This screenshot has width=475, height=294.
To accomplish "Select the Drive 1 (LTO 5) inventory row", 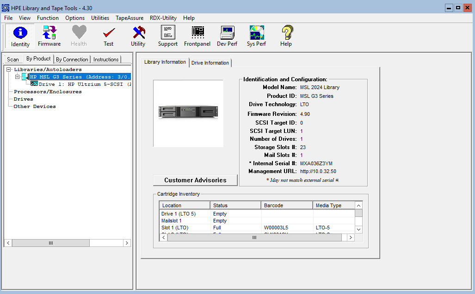I will 257,214.
